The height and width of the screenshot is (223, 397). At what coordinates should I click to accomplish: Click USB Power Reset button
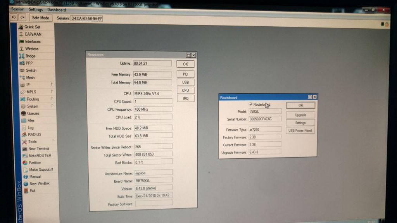pos(300,130)
